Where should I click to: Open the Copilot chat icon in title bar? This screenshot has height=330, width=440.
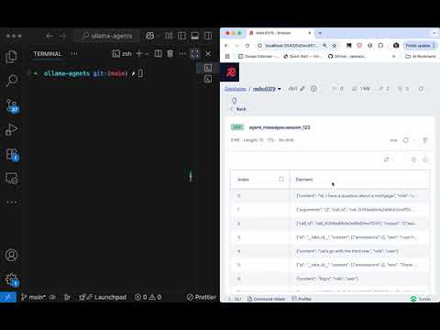150,36
